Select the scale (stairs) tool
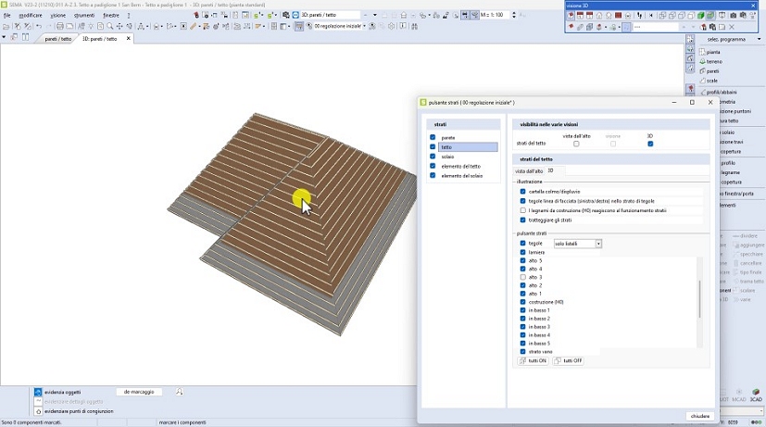 click(x=702, y=81)
